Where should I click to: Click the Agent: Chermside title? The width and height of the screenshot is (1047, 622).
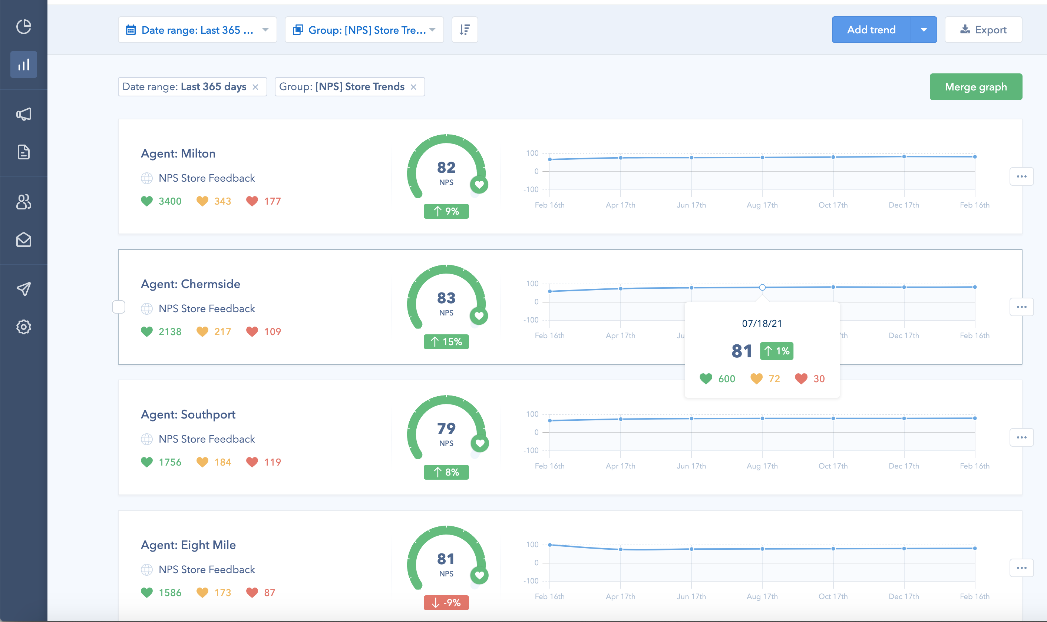tap(190, 284)
